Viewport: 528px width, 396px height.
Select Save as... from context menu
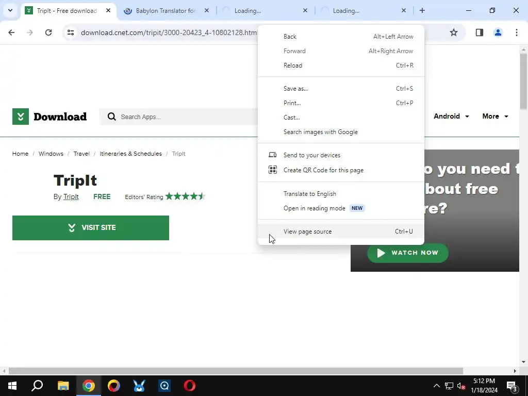click(x=341, y=89)
